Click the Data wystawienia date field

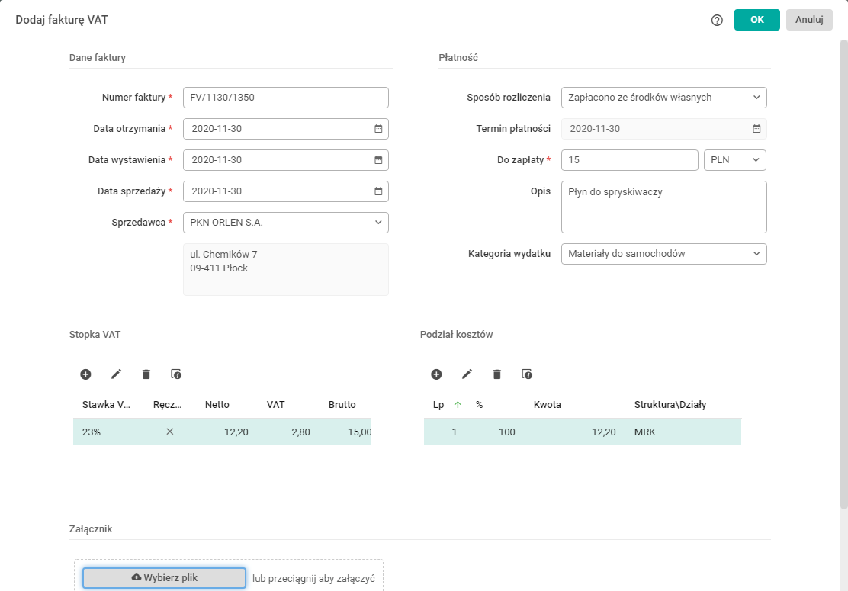(285, 160)
